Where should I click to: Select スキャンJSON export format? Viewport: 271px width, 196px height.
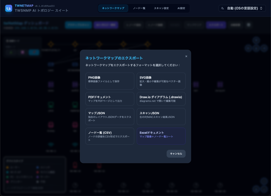[x=161, y=117]
